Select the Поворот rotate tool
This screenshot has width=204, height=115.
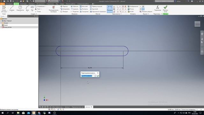click(x=64, y=11)
